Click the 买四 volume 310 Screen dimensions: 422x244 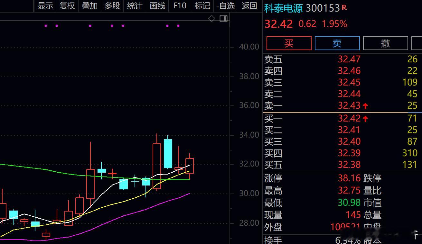click(x=410, y=153)
